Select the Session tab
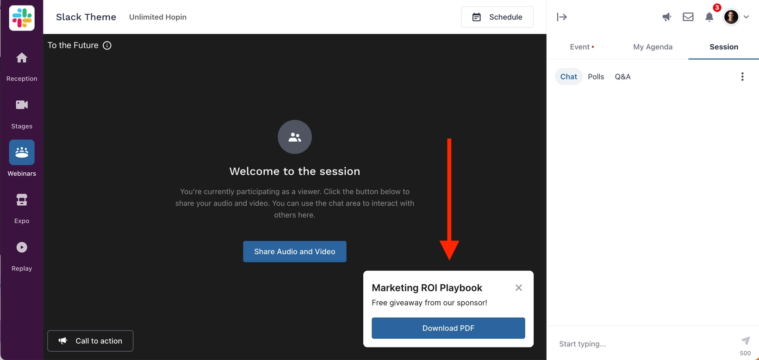Screen dimensions: 759x360 724,47
